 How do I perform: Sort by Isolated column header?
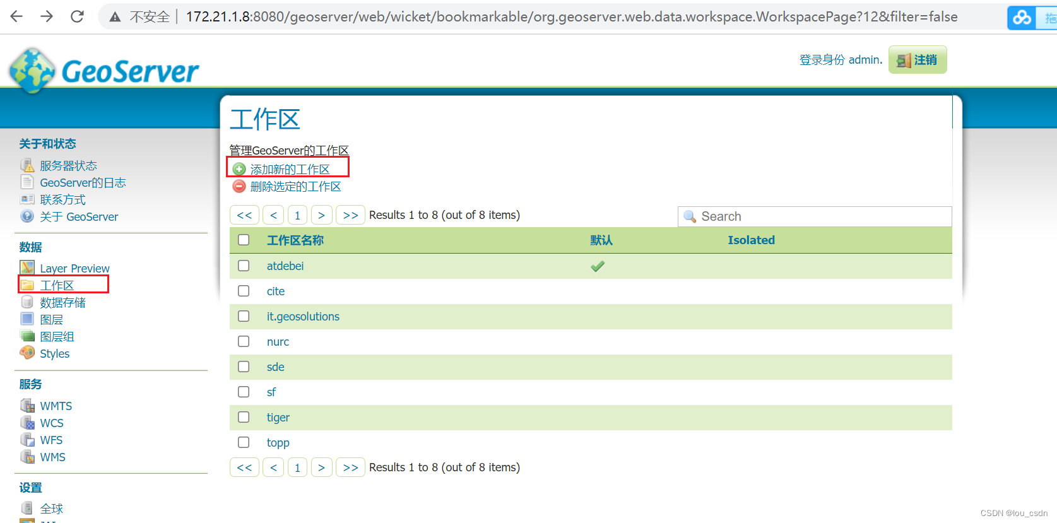(x=751, y=240)
